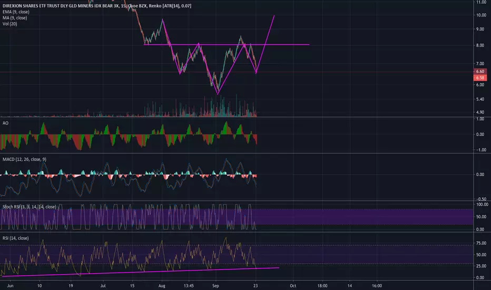This screenshot has width=491, height=290.
Task: Click the 0.00 value on AO scale
Action: pos(480,134)
